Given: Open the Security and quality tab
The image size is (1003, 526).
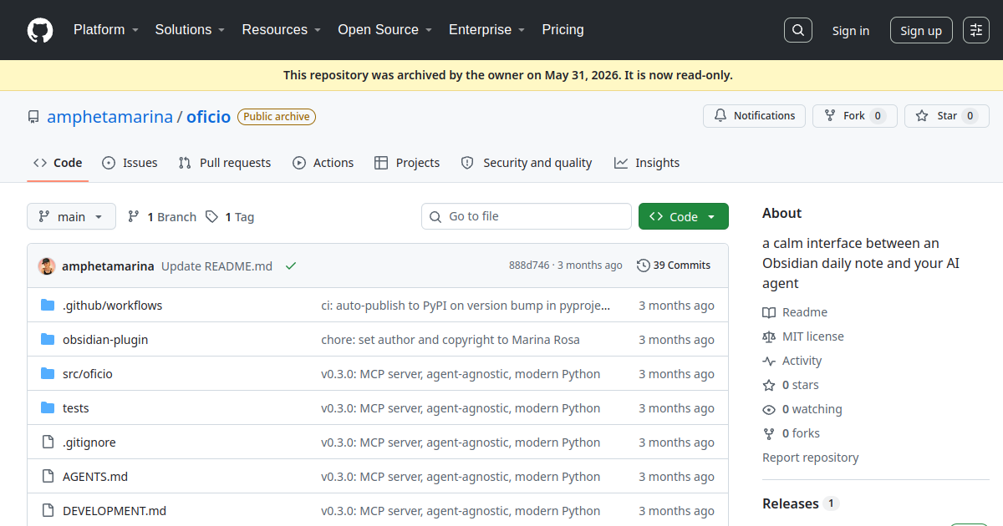Looking at the screenshot, I should point(527,163).
